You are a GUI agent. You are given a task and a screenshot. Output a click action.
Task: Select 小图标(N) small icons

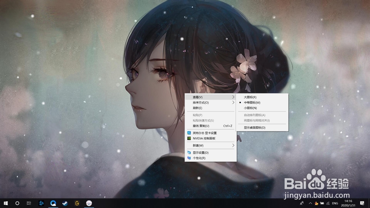point(262,108)
